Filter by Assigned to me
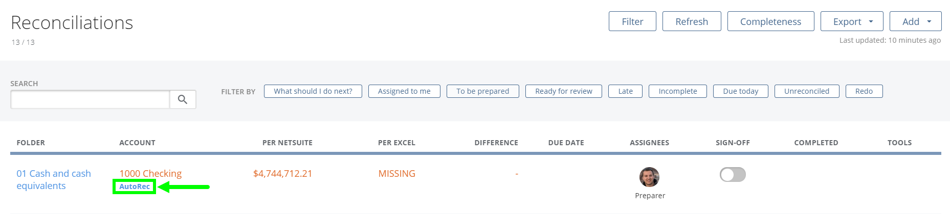 [404, 91]
